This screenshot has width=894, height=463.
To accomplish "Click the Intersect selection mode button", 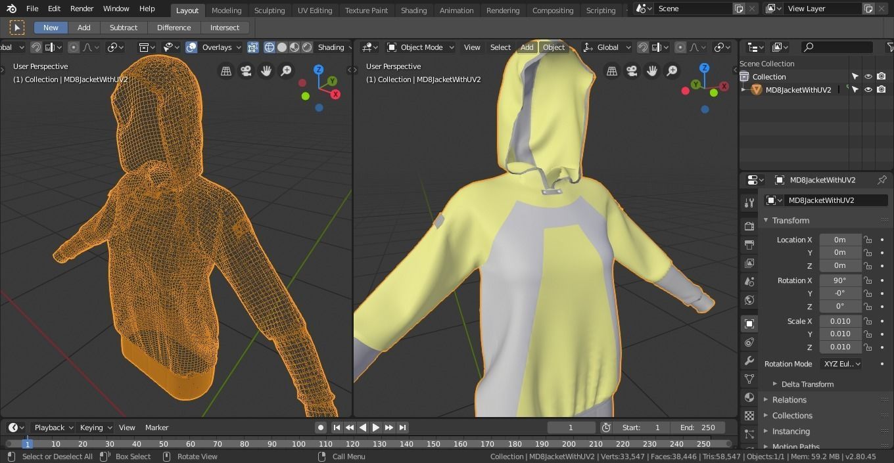I will coord(225,28).
